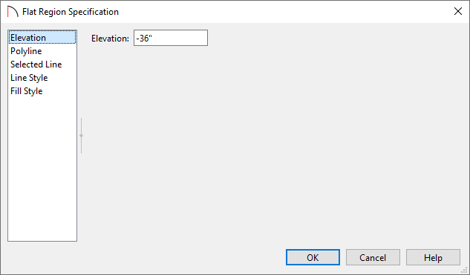Click the X icon at title bar end
The width and height of the screenshot is (470, 275).
(457, 11)
